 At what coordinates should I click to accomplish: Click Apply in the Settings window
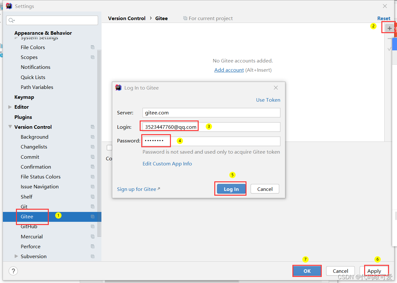[374, 271]
